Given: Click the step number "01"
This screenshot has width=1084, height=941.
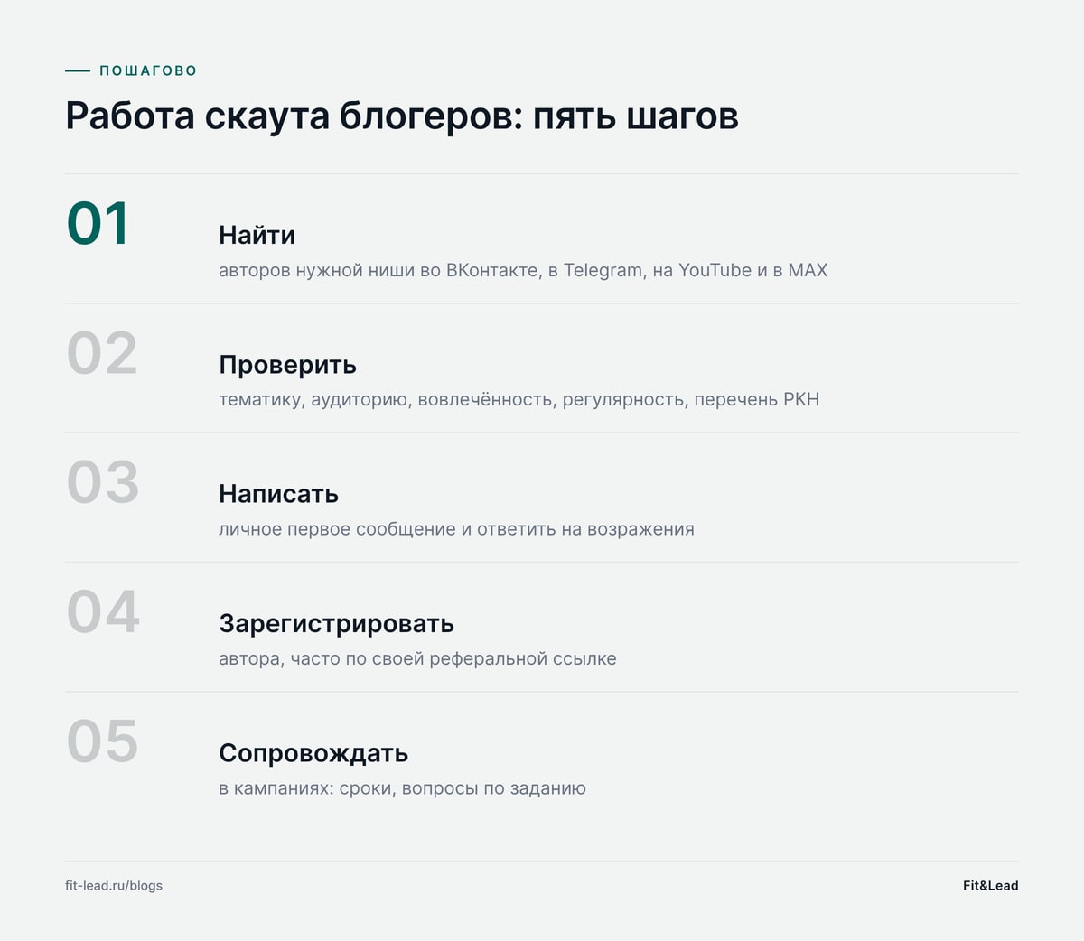Looking at the screenshot, I should 98,223.
